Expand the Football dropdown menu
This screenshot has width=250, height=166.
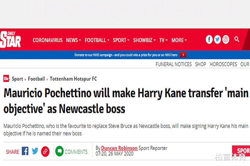97,40
